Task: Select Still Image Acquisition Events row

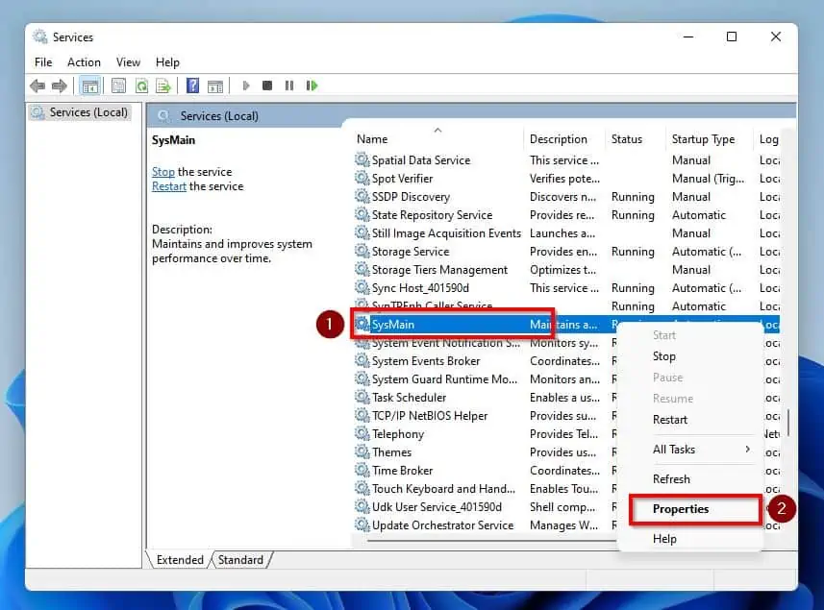Action: (566, 233)
